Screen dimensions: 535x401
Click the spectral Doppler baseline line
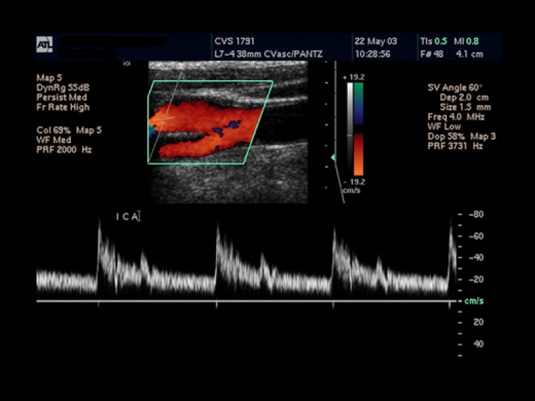(x=247, y=301)
